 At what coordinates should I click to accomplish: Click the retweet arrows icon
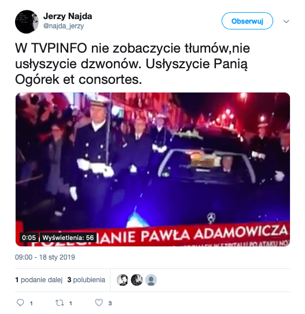(x=60, y=303)
